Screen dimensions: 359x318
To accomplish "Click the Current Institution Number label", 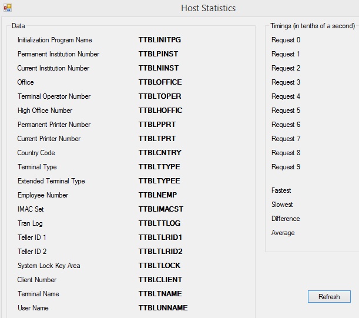I will (53, 68).
